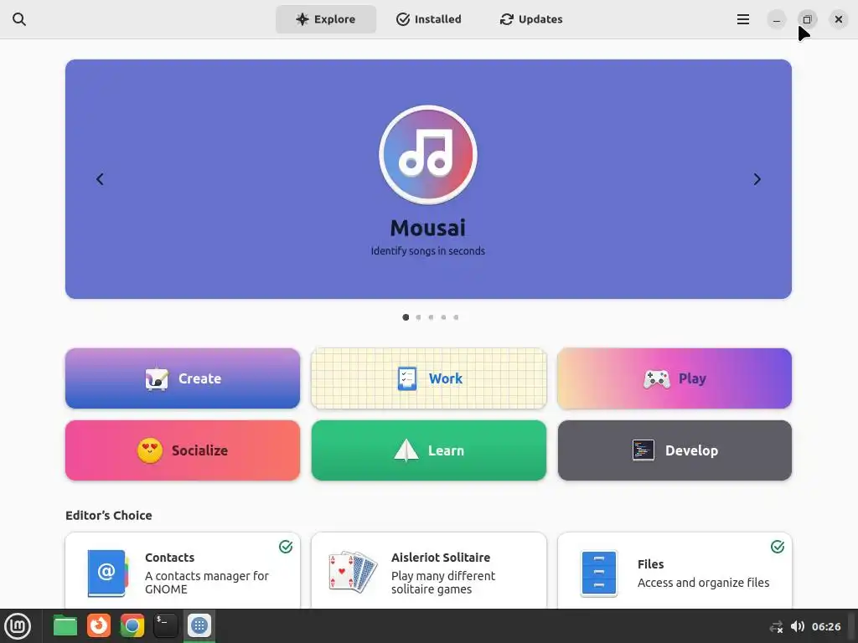Select the first carousel page dot
This screenshot has width=858, height=643.
[x=406, y=317]
